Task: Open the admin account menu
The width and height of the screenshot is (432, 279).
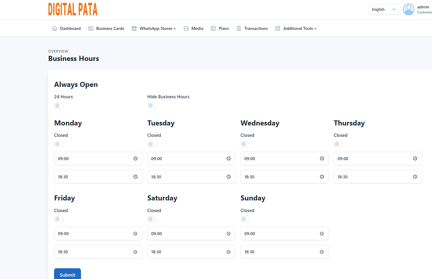Action: pos(417,9)
